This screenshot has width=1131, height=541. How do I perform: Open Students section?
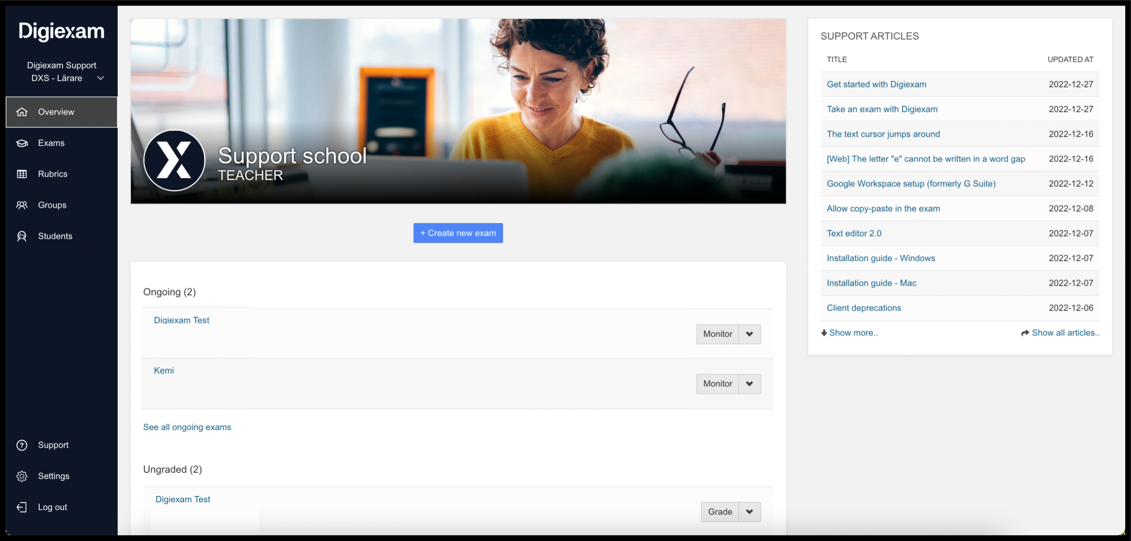[x=61, y=236]
